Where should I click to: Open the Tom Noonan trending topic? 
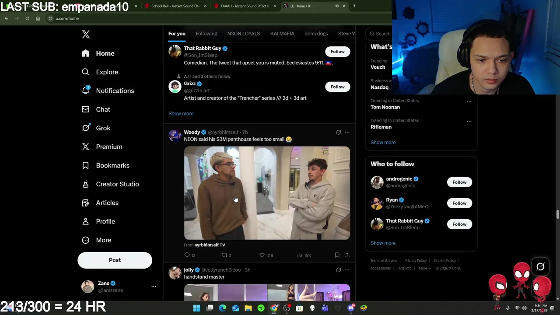point(385,107)
